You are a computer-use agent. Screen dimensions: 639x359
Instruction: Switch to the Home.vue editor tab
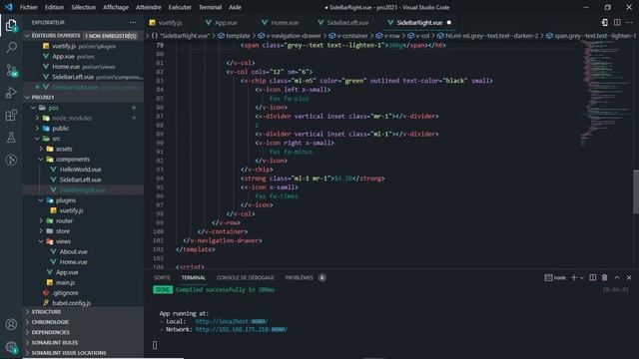tap(281, 23)
